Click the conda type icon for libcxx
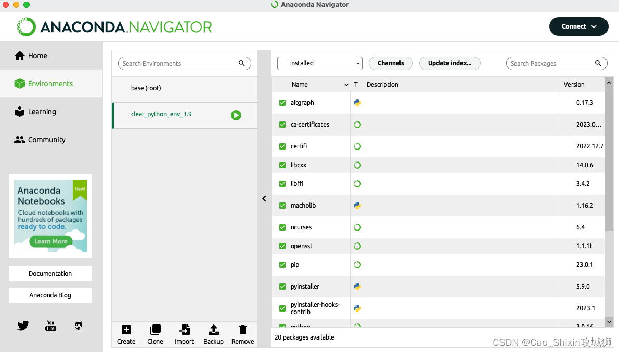The width and height of the screenshot is (619, 352). pos(357,165)
